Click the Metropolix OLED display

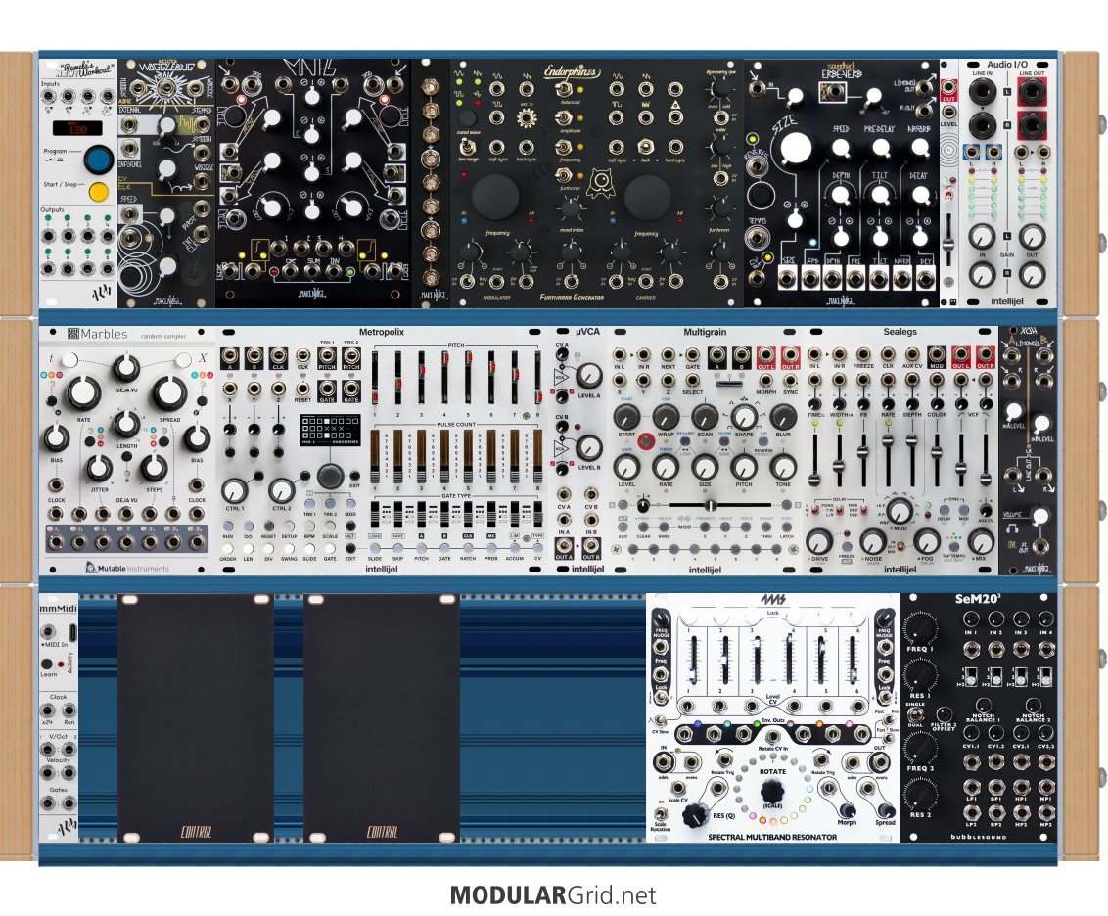tap(329, 431)
